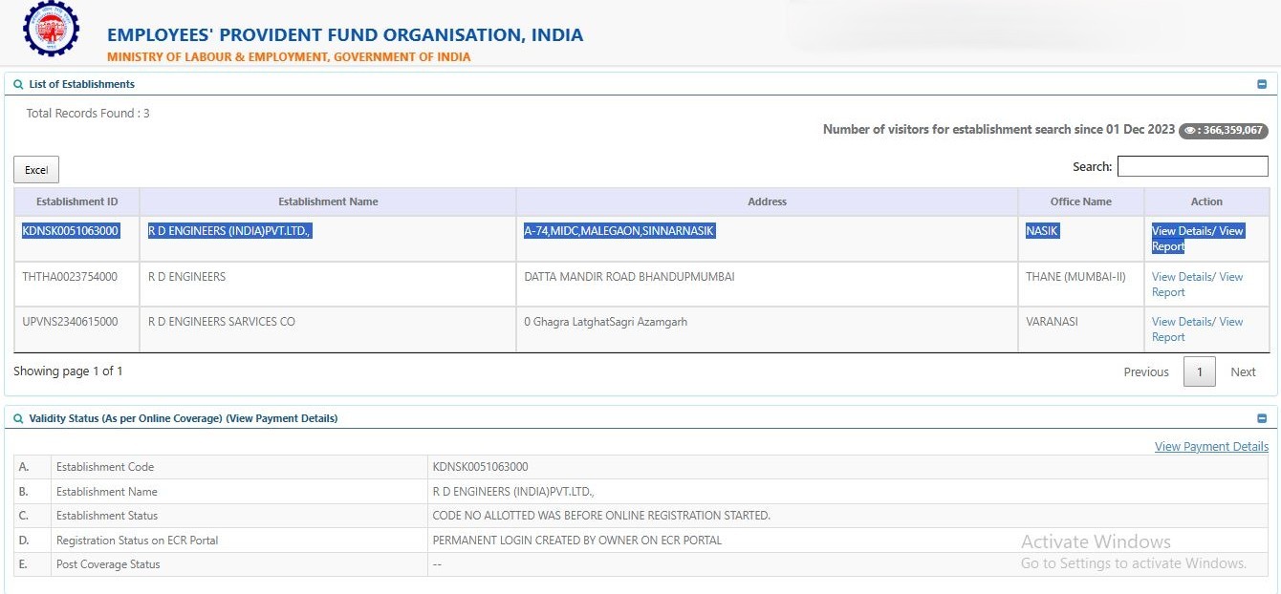Sort by Establishment ID column header
Viewport: 1281px width, 594px height.
76,202
